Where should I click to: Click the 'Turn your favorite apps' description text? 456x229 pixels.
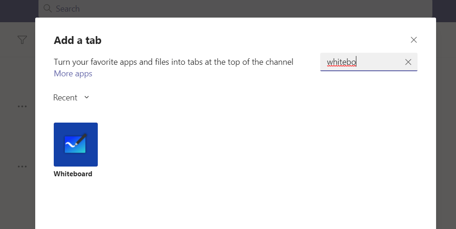click(173, 62)
